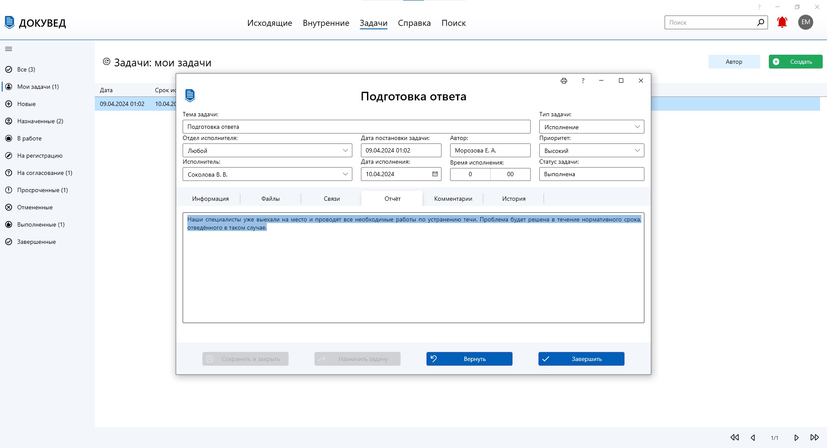Click the Автор field Морозова Е. А.

point(490,150)
